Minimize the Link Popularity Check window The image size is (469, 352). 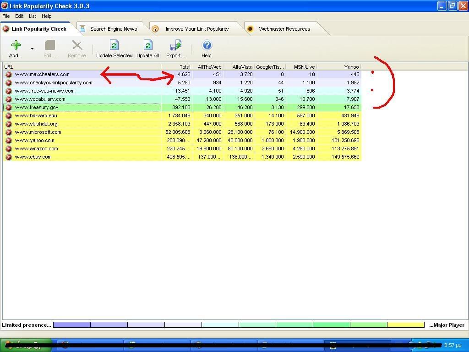pyautogui.click(x=442, y=6)
